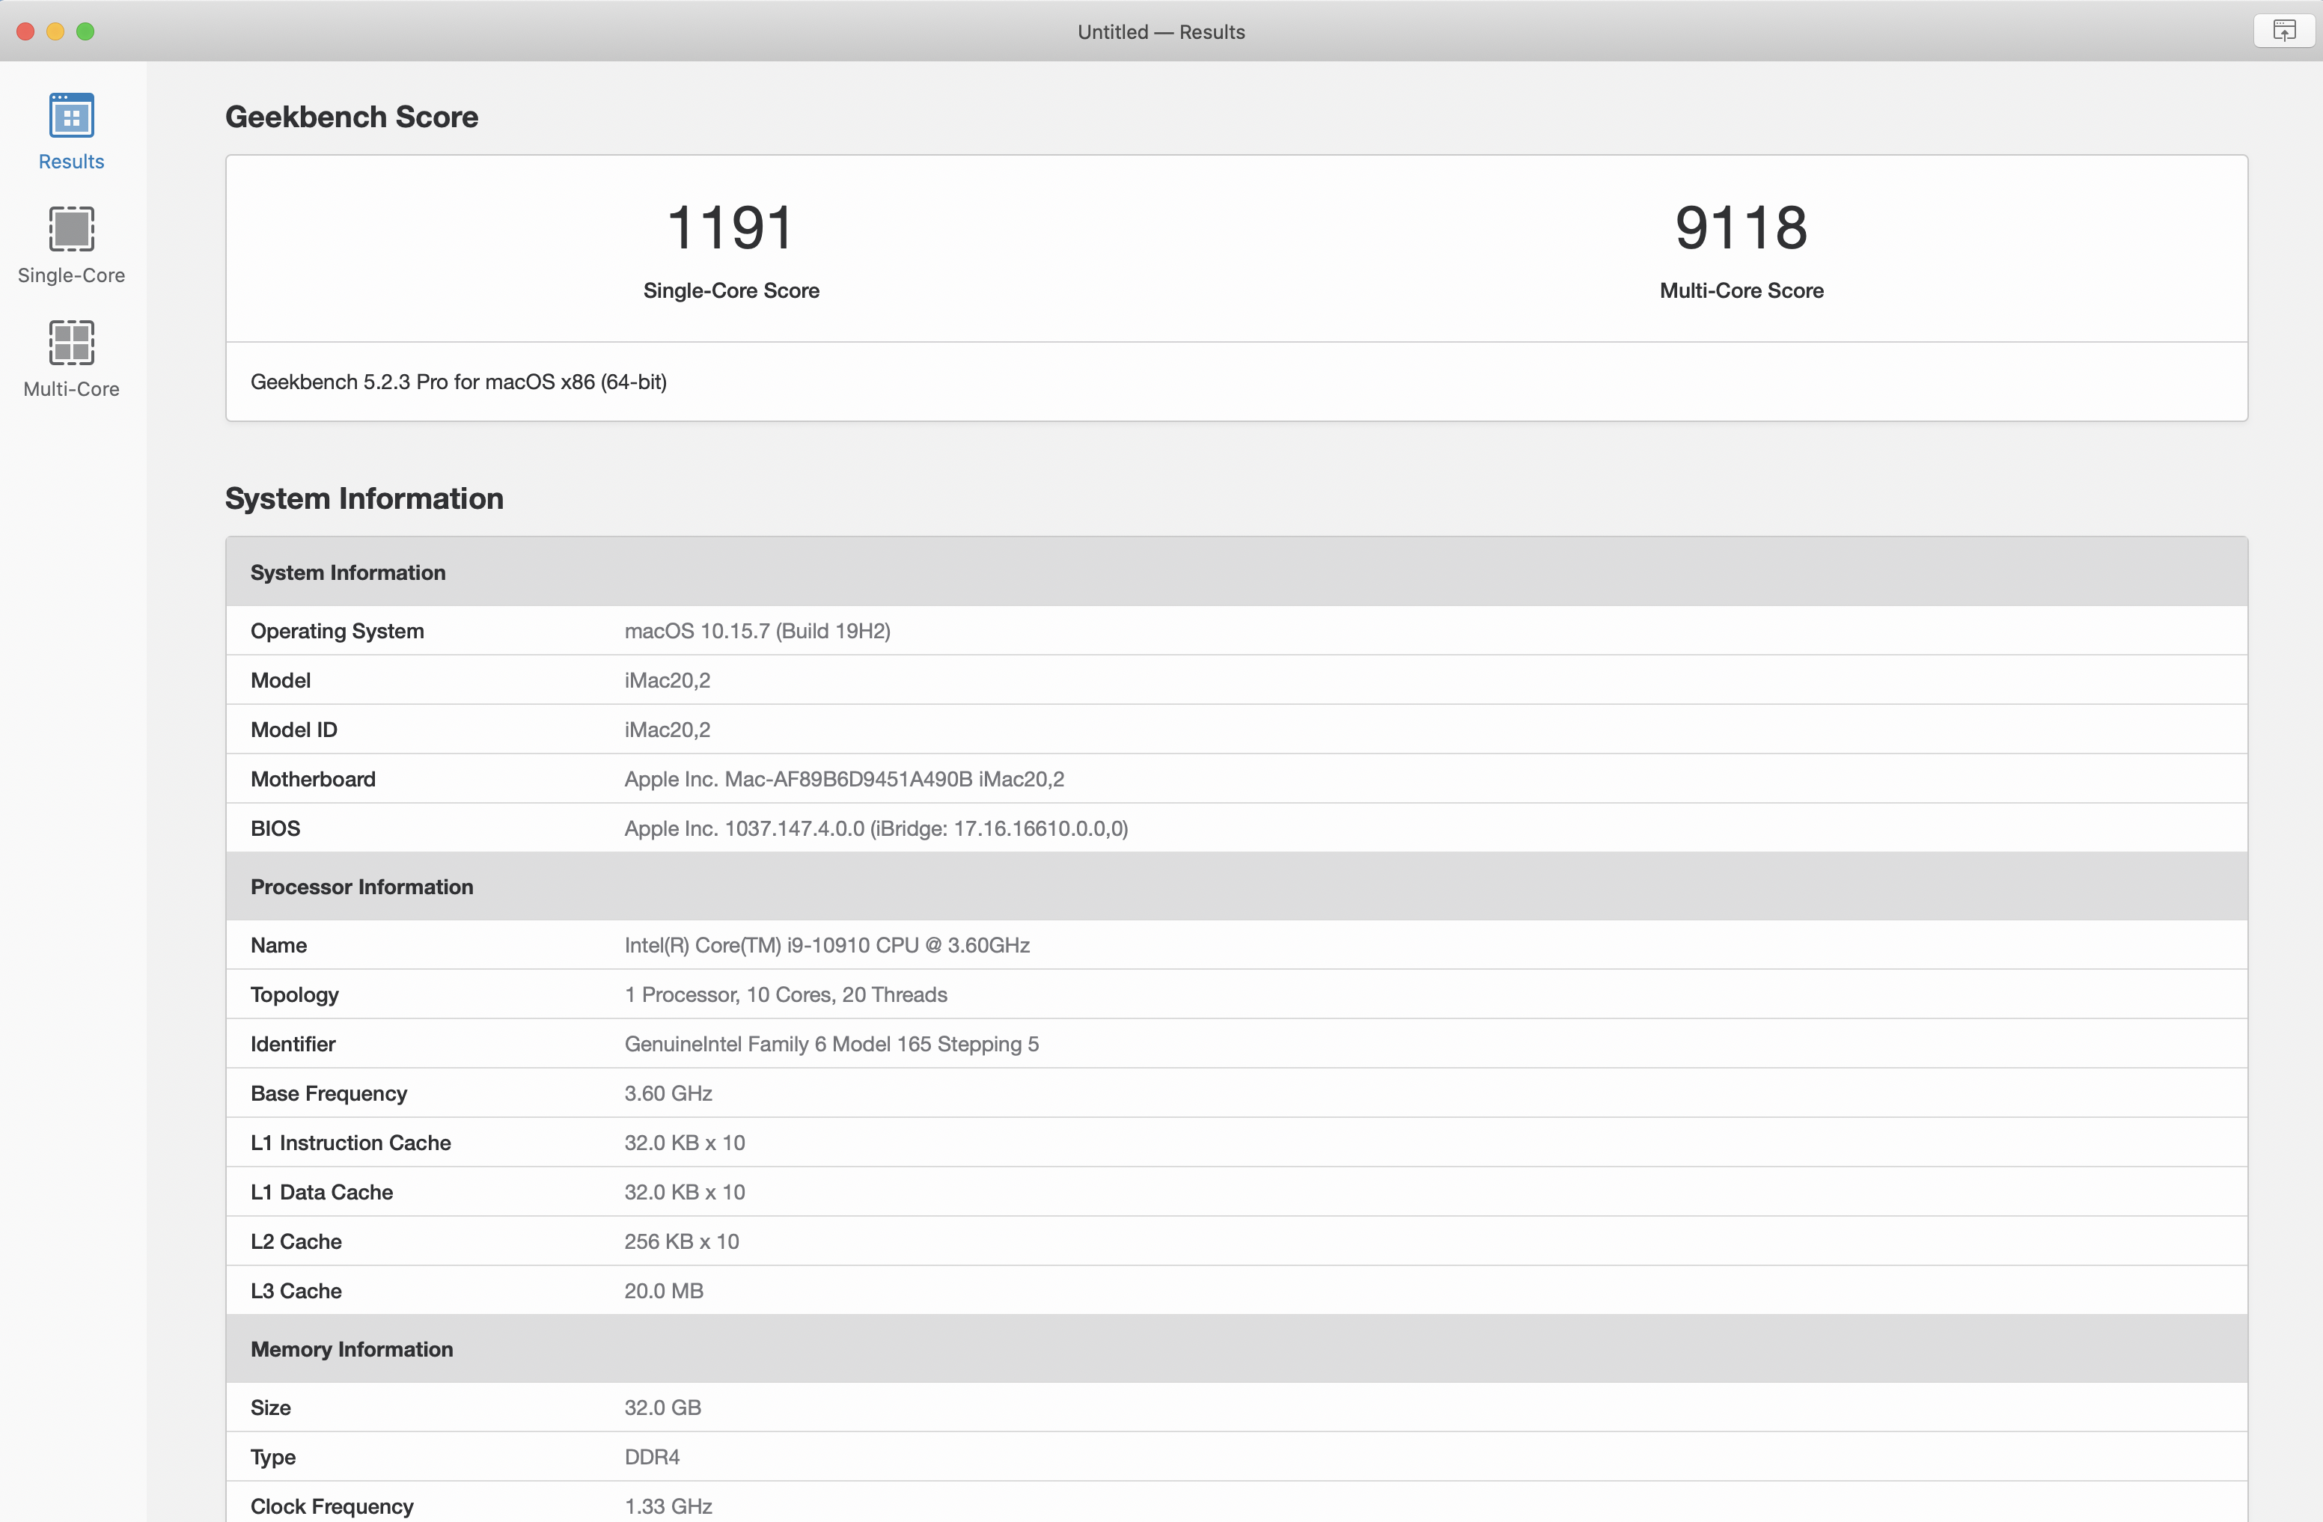Click the L2 Cache row label

296,1241
